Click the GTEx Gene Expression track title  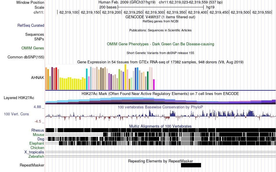[x=160, y=62]
